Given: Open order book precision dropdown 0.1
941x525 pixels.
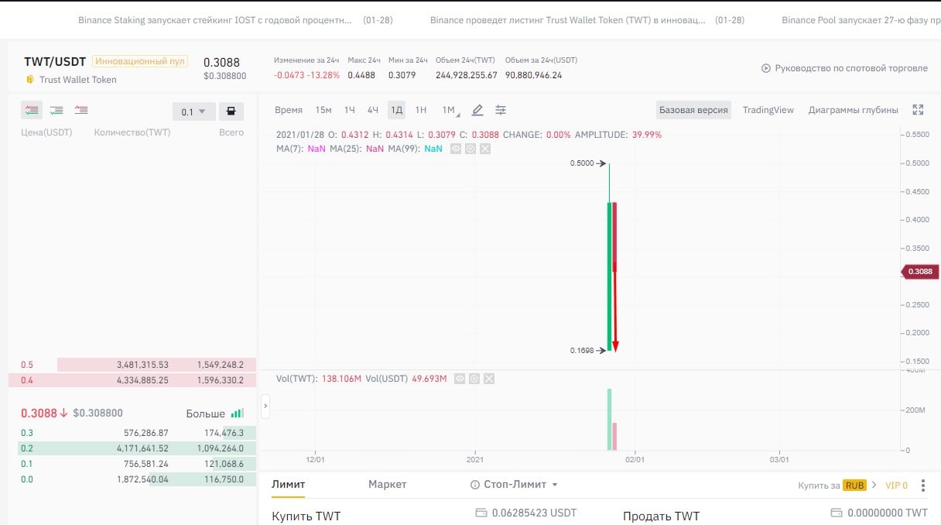Looking at the screenshot, I should pos(193,112).
